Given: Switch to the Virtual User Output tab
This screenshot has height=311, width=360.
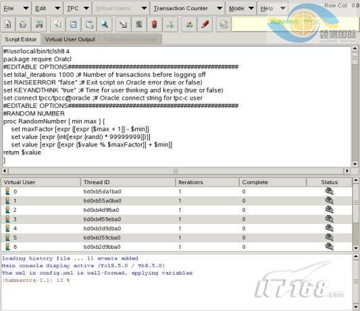Looking at the screenshot, I should (x=70, y=39).
